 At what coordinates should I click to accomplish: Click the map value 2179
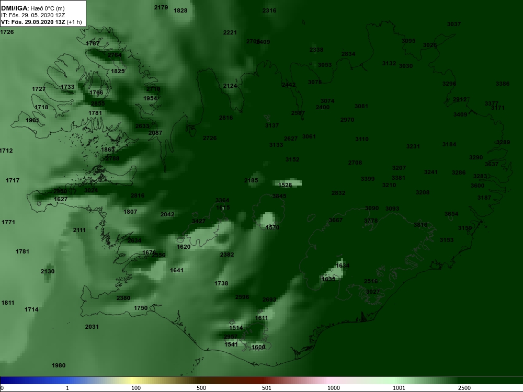point(161,7)
